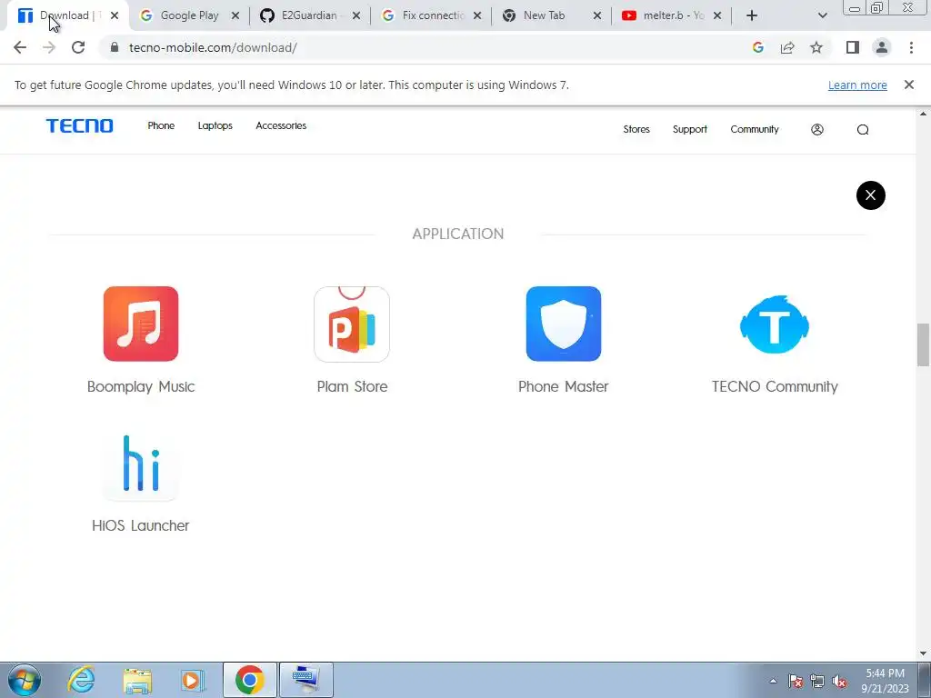This screenshot has height=698, width=931.
Task: Select the Download tab
Action: tap(65, 15)
